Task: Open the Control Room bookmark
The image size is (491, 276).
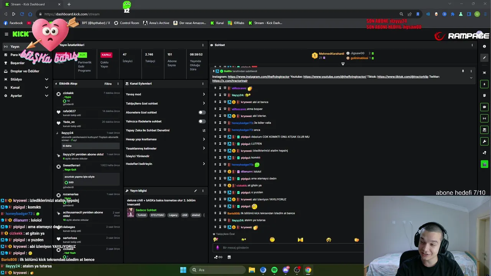Action: pyautogui.click(x=127, y=23)
